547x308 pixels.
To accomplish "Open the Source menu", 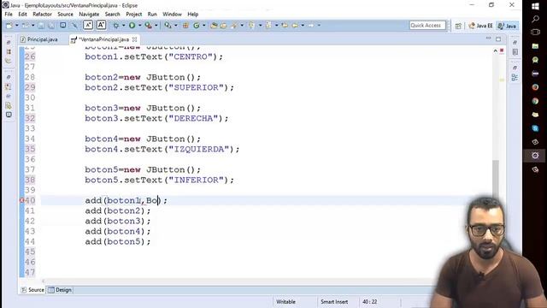I will [65, 14].
